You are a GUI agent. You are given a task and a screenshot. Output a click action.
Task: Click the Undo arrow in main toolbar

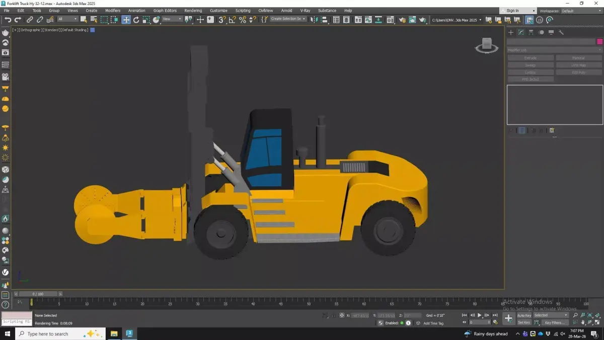tap(8, 20)
